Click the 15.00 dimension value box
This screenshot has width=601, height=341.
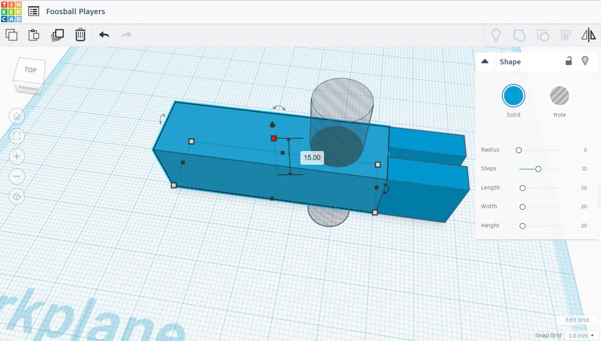click(x=312, y=158)
